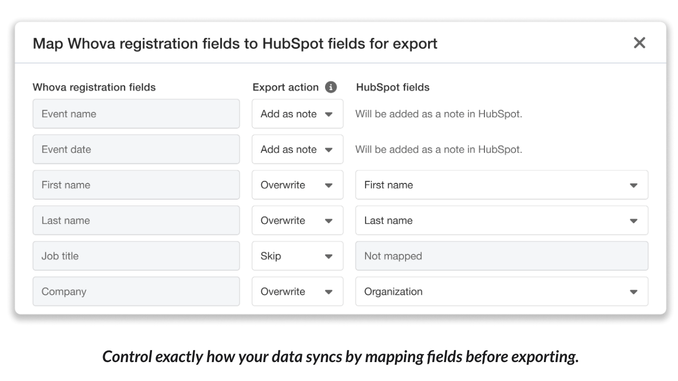Expand HubSpot Last name field dropdown
Image resolution: width=678 pixels, height=381 pixels.
click(x=502, y=220)
